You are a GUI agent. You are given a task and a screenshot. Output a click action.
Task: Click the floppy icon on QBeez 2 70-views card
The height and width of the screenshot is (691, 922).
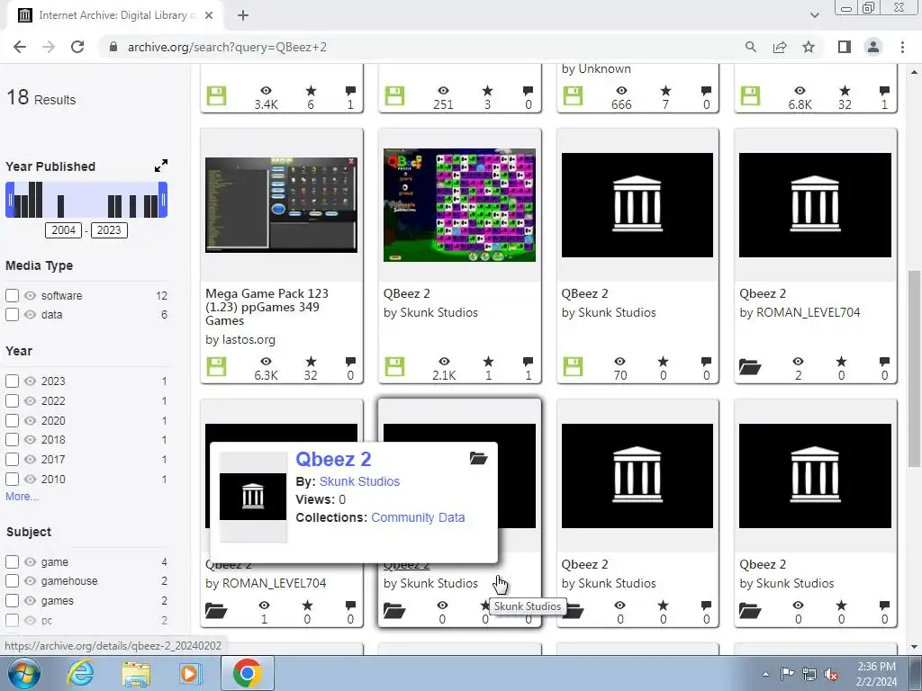click(573, 367)
